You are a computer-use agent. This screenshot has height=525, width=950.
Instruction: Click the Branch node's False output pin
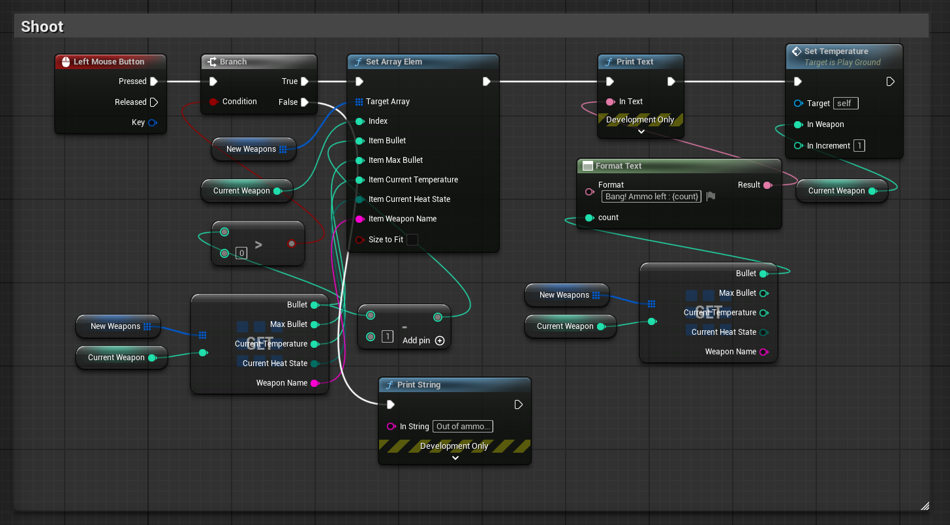tap(305, 102)
